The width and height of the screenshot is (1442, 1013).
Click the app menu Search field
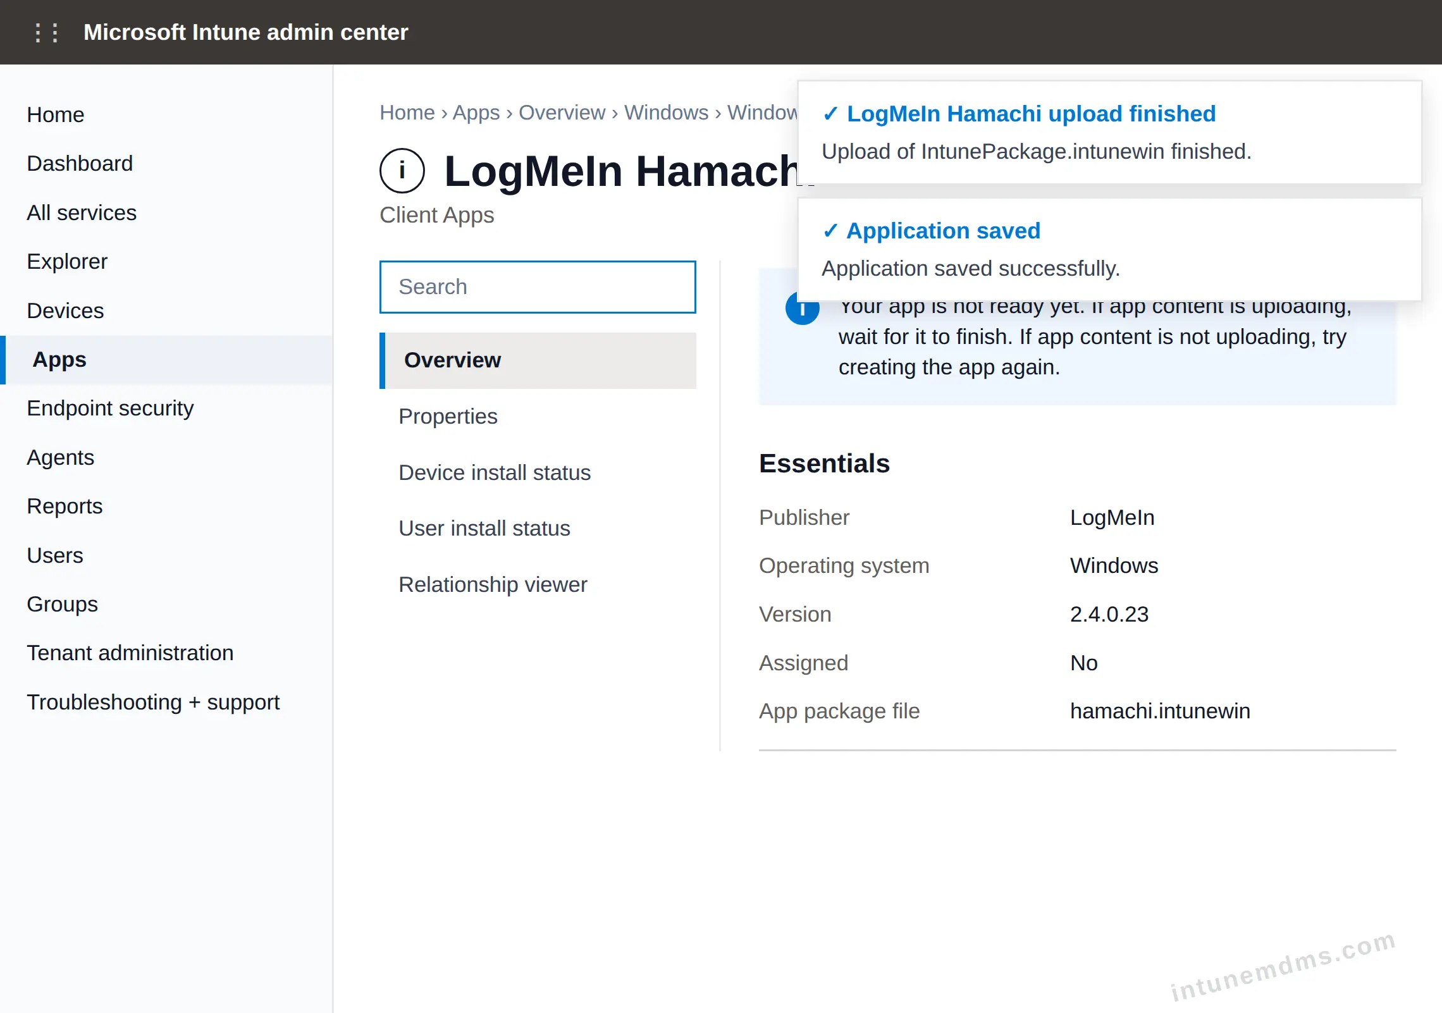pyautogui.click(x=538, y=287)
